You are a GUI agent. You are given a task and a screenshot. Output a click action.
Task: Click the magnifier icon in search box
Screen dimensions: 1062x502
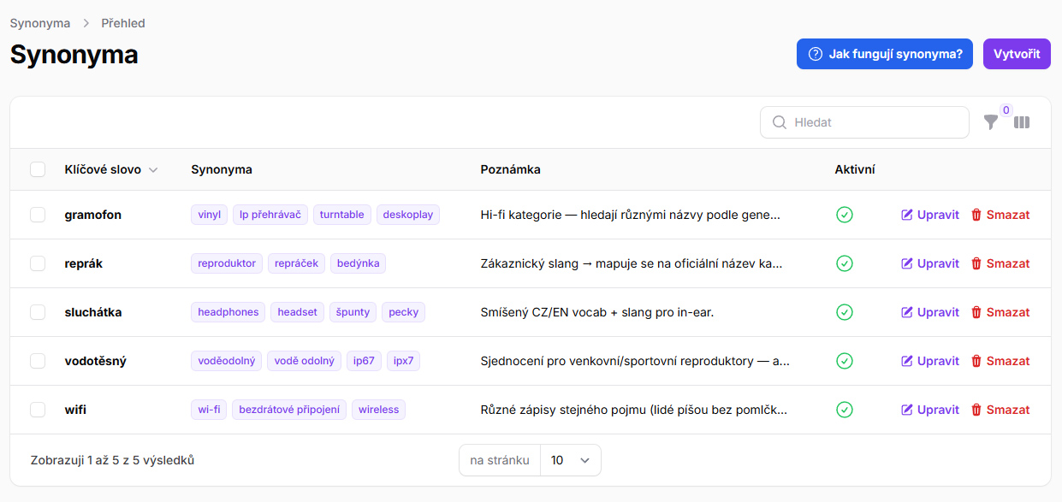(x=780, y=122)
